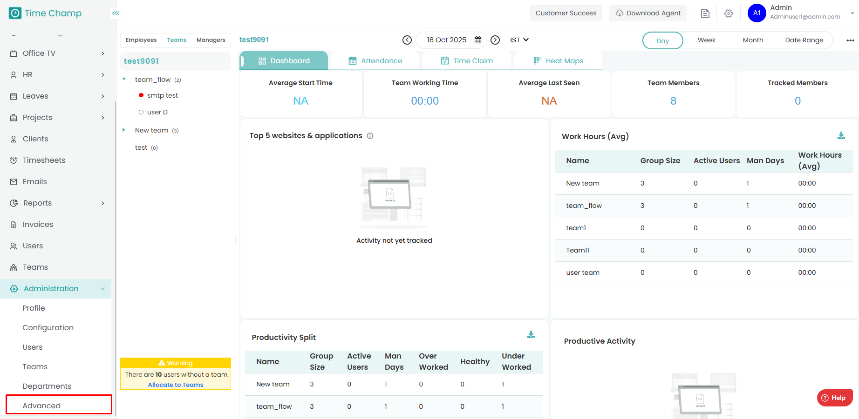This screenshot has height=419, width=859.
Task: Download the Work Hours (Avg) report
Action: [841, 136]
